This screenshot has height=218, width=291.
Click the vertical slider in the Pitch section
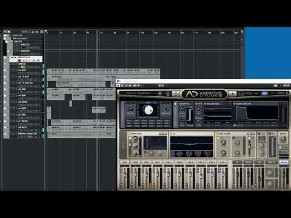point(190,115)
